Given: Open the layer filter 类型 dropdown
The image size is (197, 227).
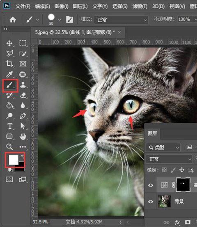Looking at the screenshot, I should pos(163,147).
